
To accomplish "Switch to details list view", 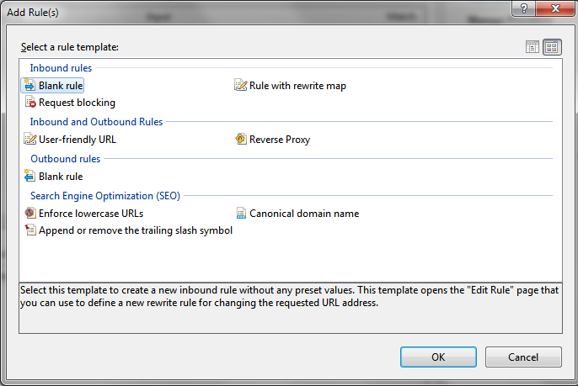I will 533,47.
